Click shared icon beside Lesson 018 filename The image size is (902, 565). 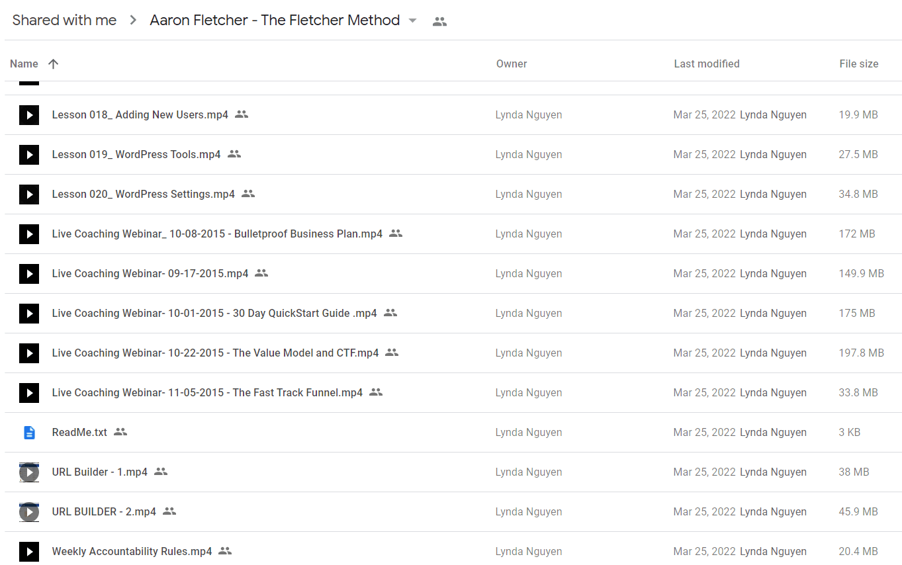242,114
